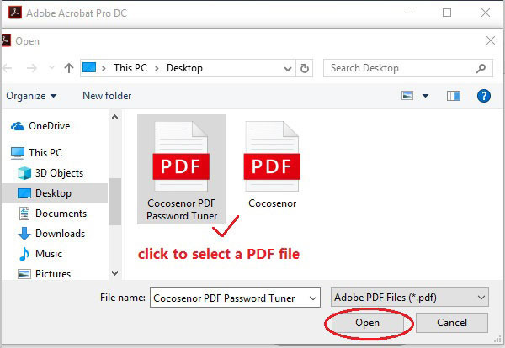Refresh the Desktop folder view
Image resolution: width=505 pixels, height=348 pixels.
[x=305, y=68]
